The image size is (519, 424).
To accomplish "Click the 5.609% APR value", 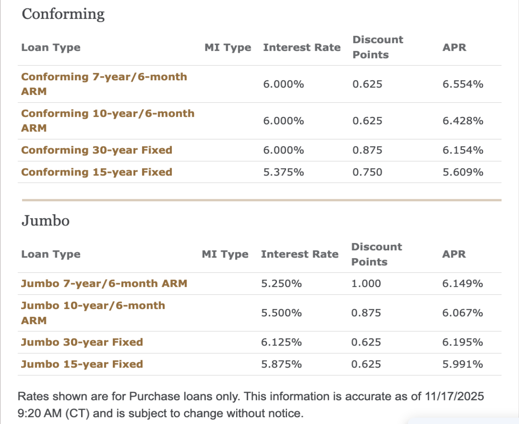I will click(463, 172).
